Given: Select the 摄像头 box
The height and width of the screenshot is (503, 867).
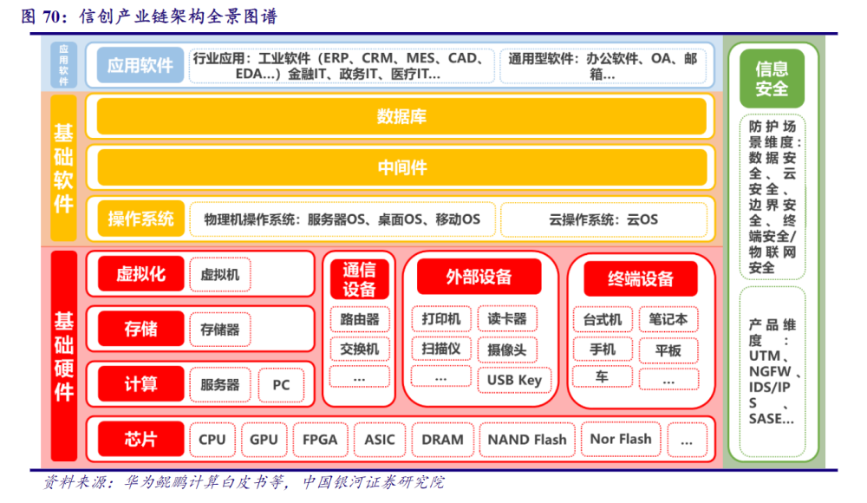Looking at the screenshot, I should [507, 349].
